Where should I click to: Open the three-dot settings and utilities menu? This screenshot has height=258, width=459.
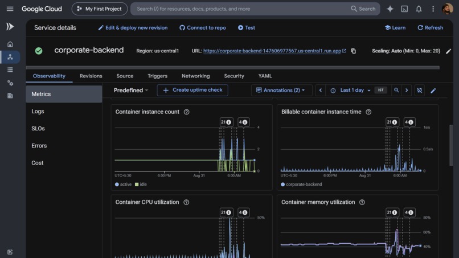click(x=433, y=9)
